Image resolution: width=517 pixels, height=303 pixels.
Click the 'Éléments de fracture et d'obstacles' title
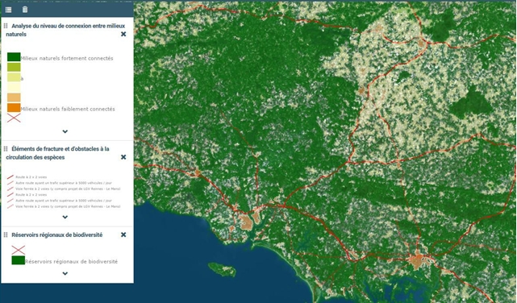(58, 153)
